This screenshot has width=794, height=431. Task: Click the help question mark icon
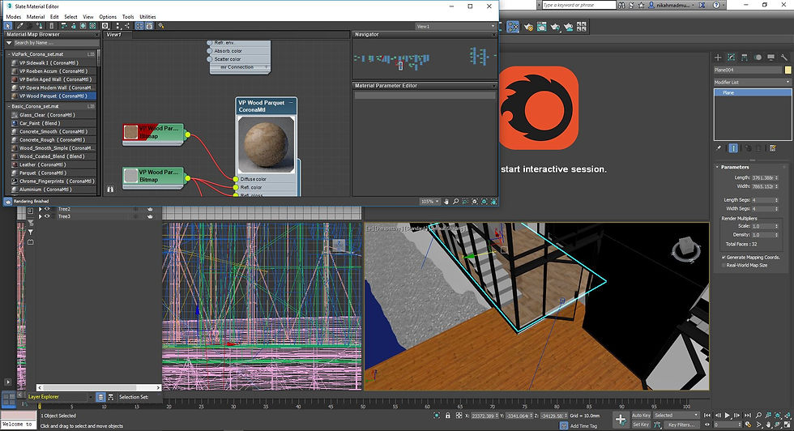(x=716, y=5)
